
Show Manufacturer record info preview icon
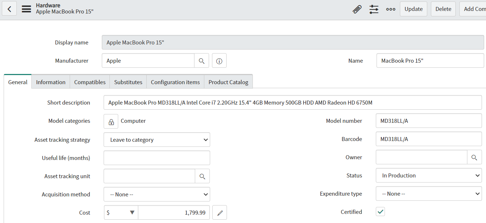219,60
